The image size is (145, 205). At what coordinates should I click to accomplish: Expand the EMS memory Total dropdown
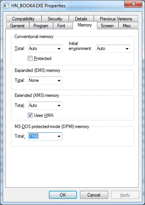click(x=45, y=80)
